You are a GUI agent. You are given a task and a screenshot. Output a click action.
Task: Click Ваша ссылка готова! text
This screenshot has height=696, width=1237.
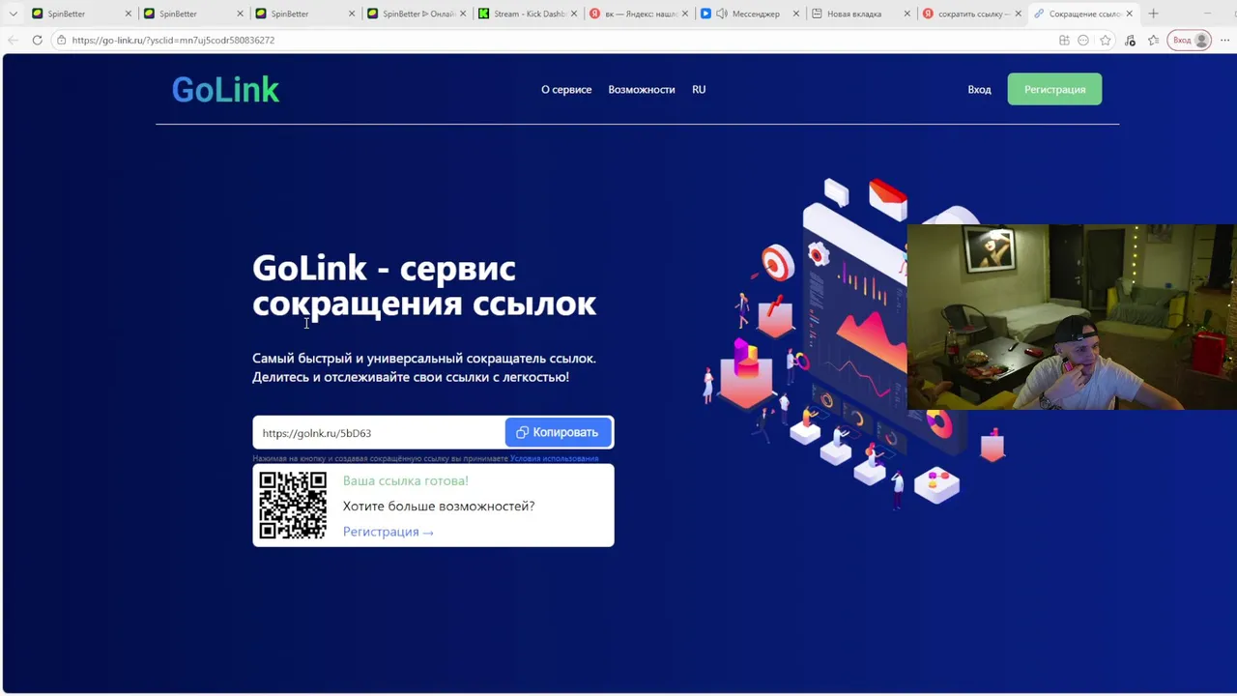click(x=406, y=480)
